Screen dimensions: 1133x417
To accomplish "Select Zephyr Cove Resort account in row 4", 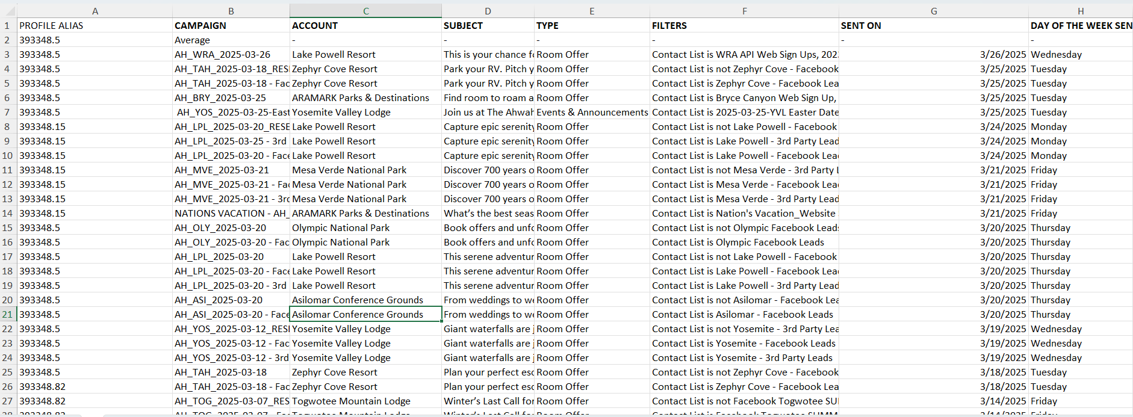I will pos(365,69).
